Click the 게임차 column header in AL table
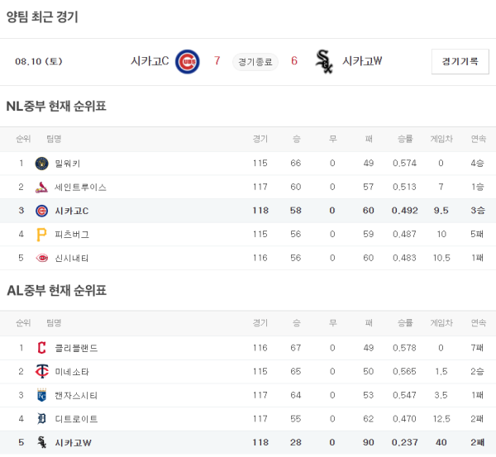The height and width of the screenshot is (457, 496). tap(441, 323)
